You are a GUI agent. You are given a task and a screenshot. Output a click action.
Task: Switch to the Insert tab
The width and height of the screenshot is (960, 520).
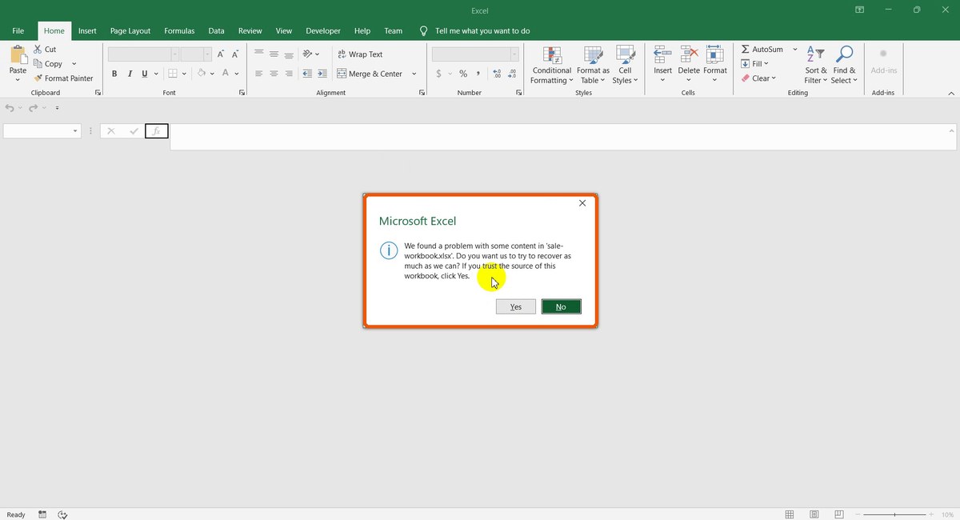(x=87, y=31)
